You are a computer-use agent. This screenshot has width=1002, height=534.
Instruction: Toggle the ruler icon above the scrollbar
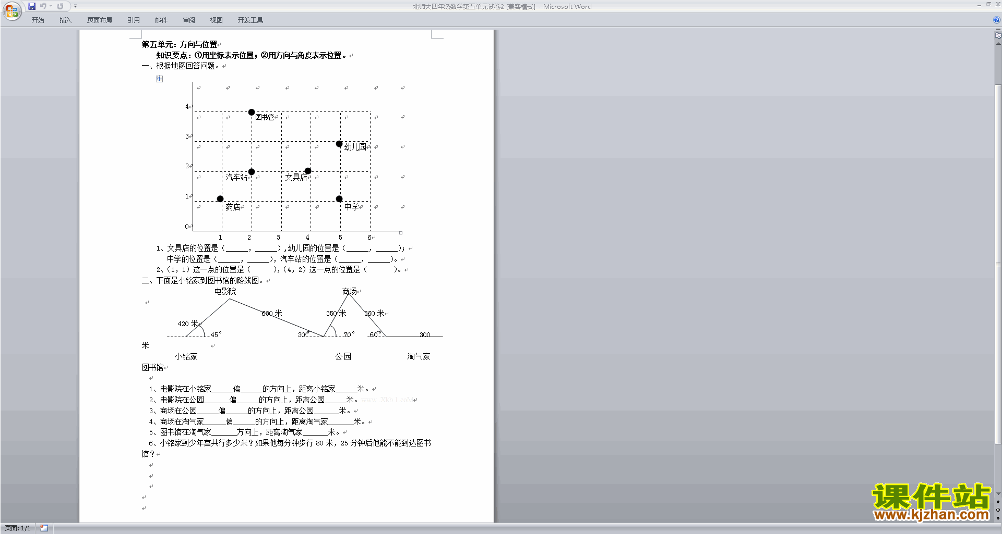[x=998, y=35]
